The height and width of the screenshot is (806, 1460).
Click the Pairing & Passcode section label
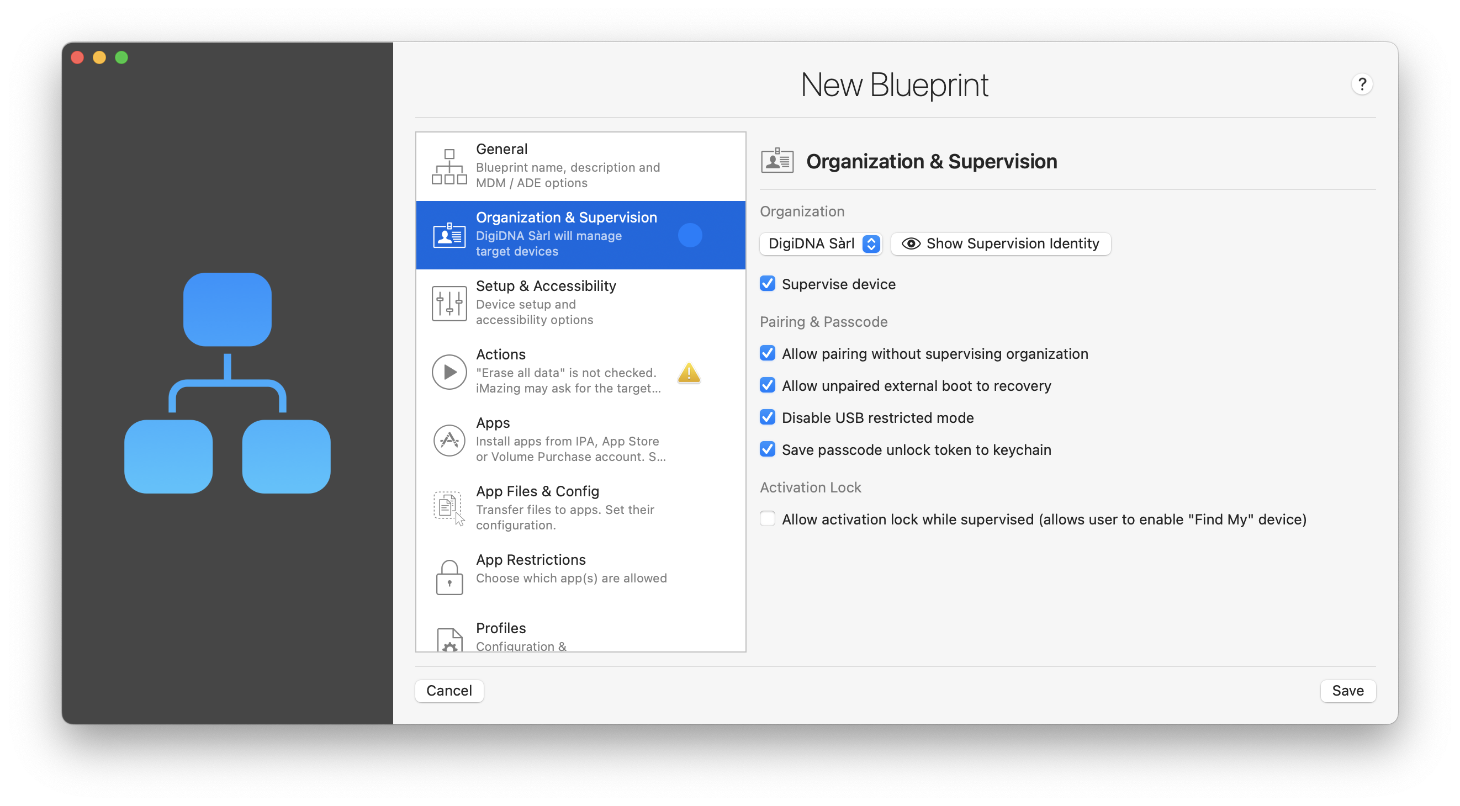click(823, 322)
